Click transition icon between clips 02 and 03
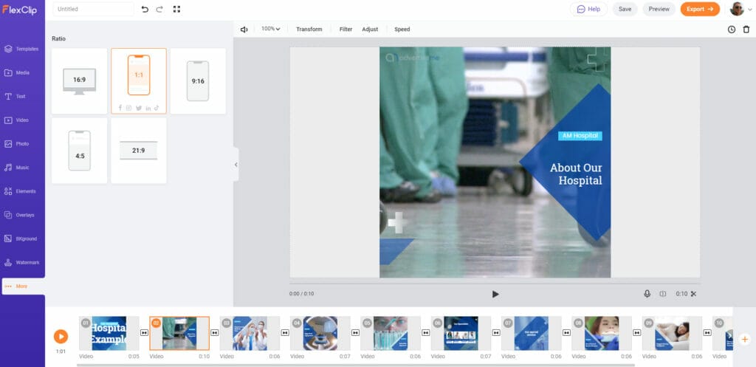This screenshot has width=756, height=367. [215, 333]
